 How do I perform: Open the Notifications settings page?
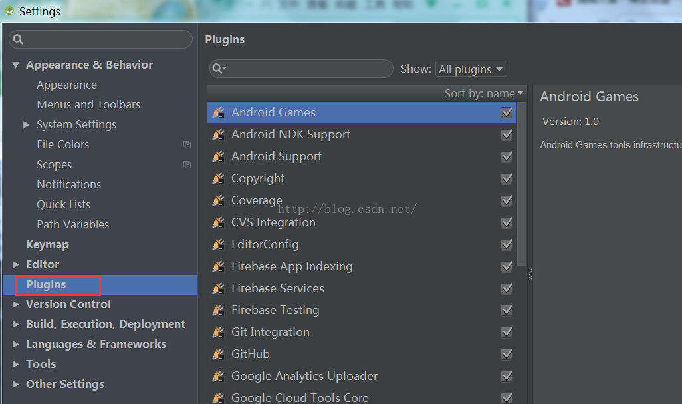coord(68,184)
